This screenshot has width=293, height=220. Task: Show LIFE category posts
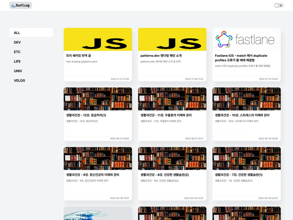17,62
